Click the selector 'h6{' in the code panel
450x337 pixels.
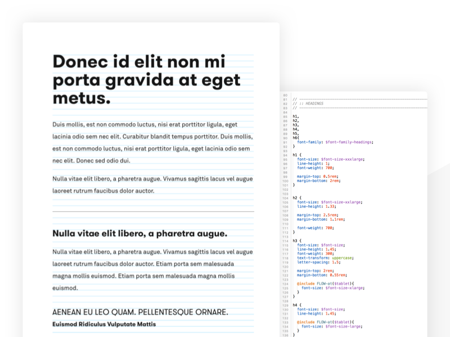[296, 138]
